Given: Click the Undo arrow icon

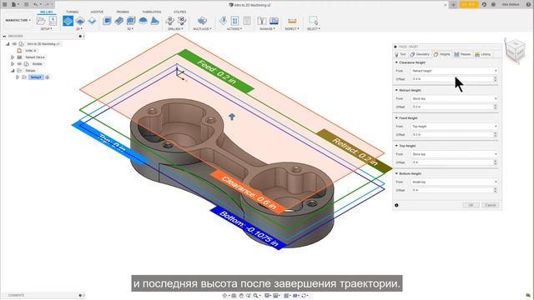Looking at the screenshot, I should [36, 4].
